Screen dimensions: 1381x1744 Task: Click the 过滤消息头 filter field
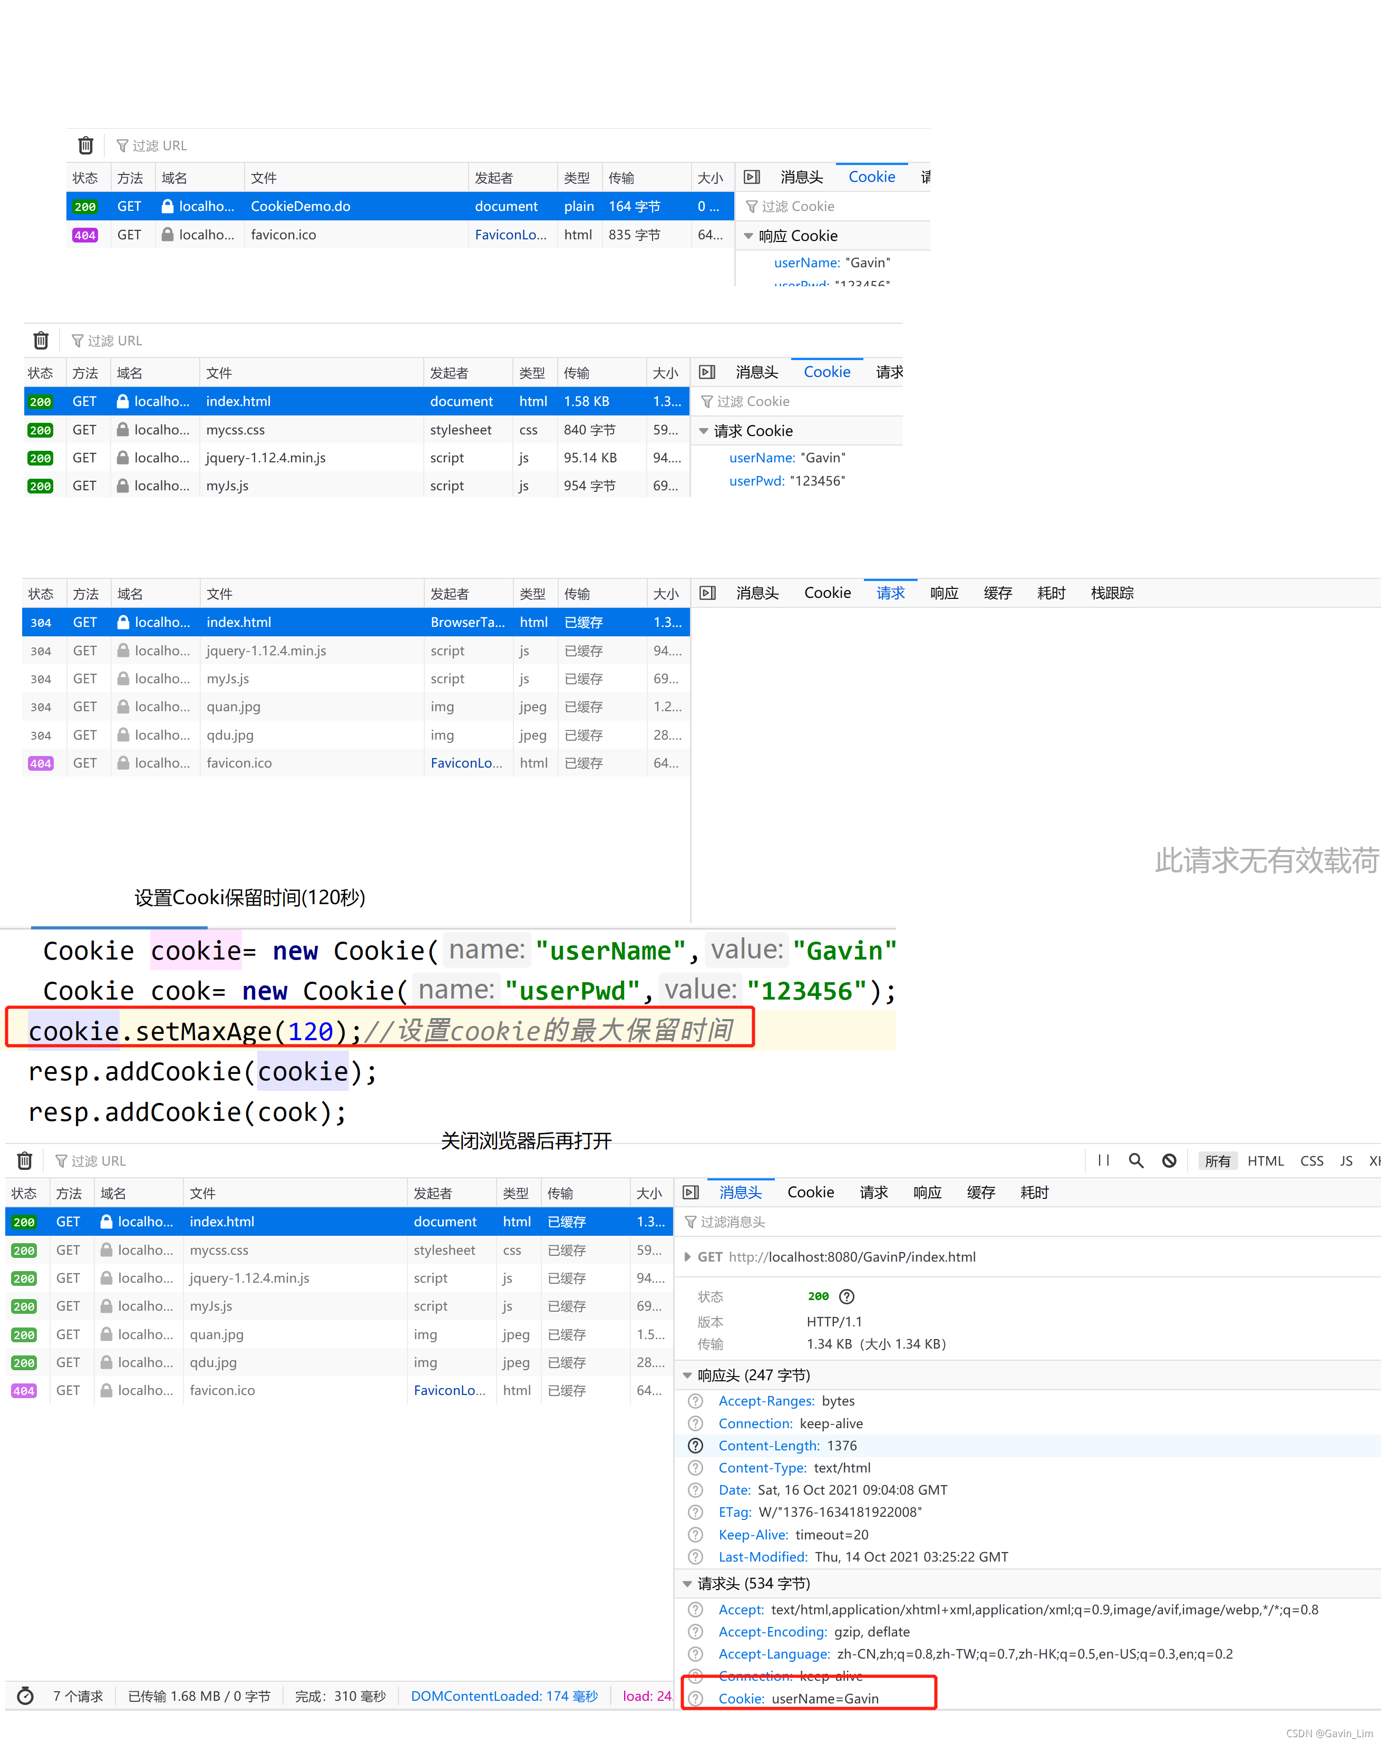[x=1028, y=1222]
